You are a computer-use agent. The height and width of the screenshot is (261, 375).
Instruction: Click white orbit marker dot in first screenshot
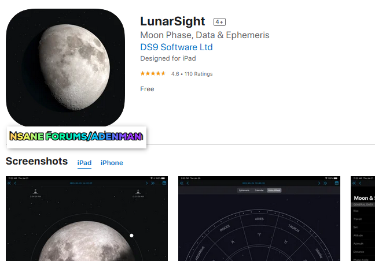pos(131,236)
